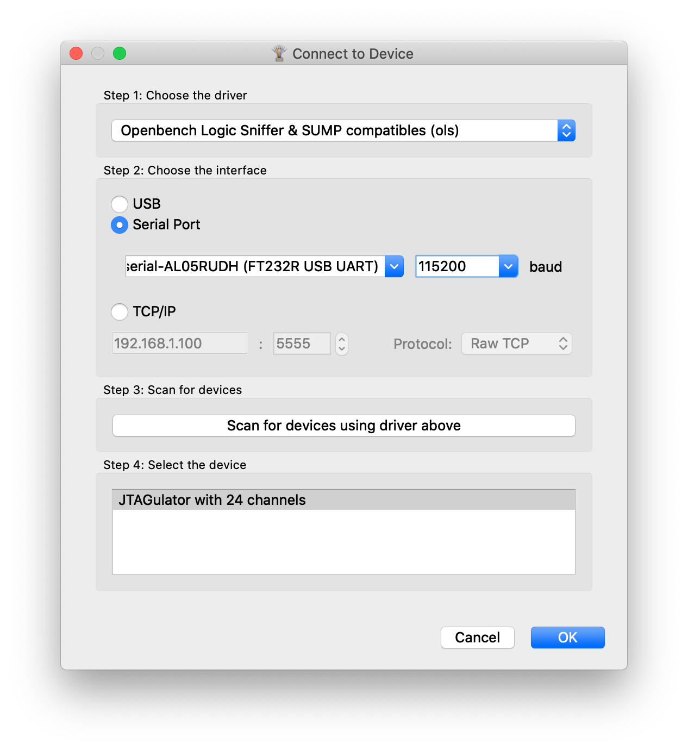The height and width of the screenshot is (750, 688).
Task: Open the driver selection dropdown
Action: [343, 130]
